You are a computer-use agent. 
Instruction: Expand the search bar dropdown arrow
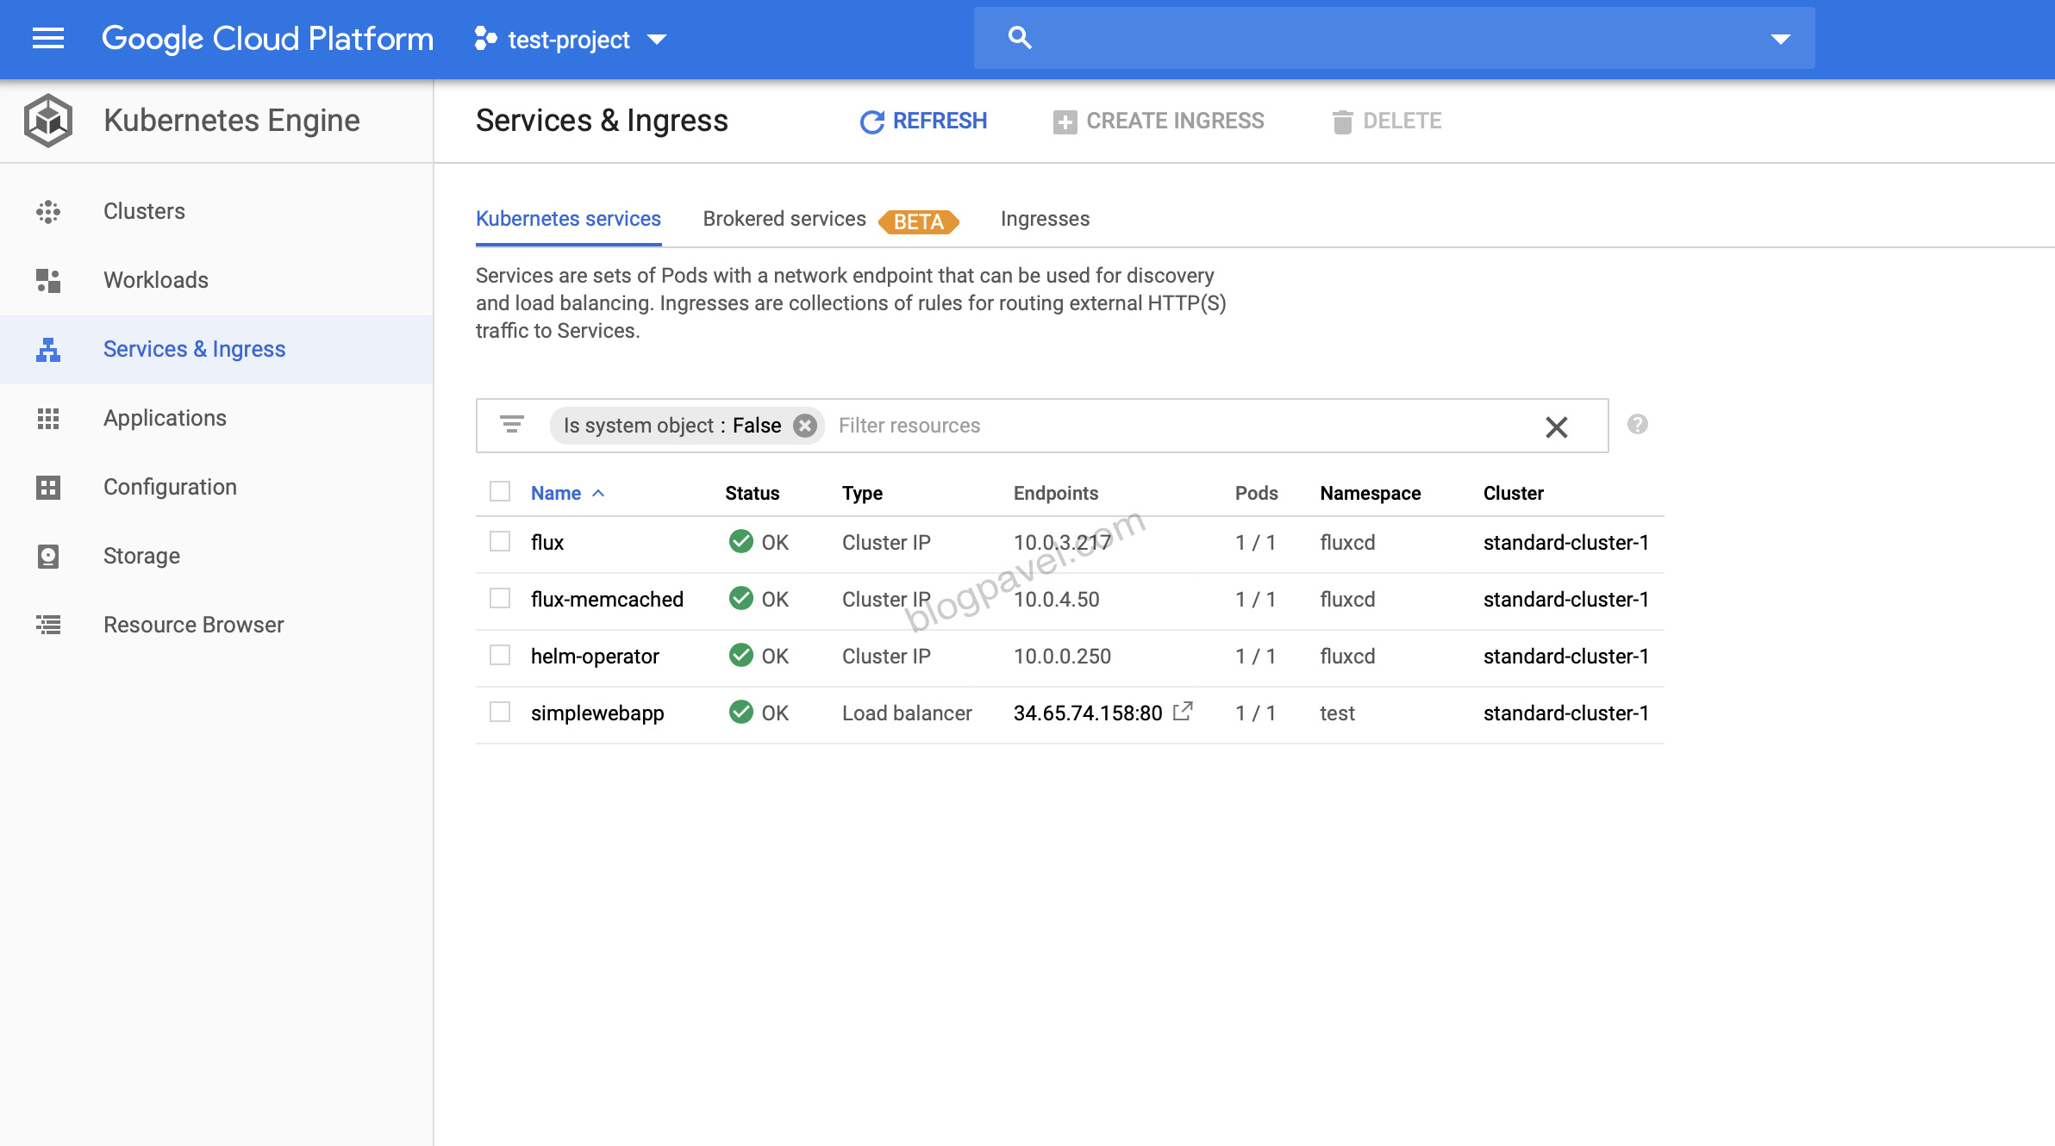tap(1780, 39)
